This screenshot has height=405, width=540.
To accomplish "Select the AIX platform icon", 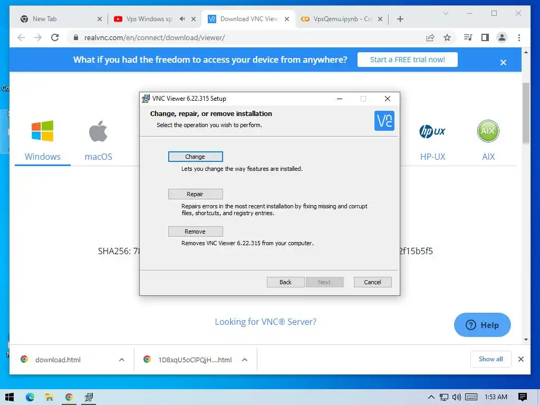I will (488, 131).
